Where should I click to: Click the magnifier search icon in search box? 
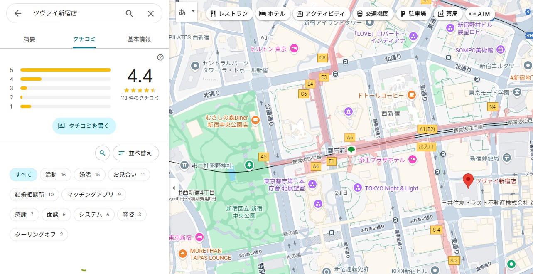[130, 14]
